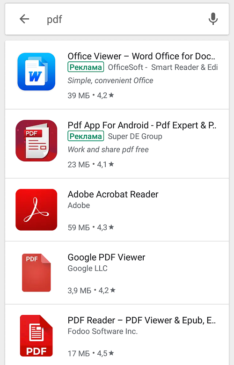
Task: Tap the Реклама badge next to Super DE Group
Action: 86,137
